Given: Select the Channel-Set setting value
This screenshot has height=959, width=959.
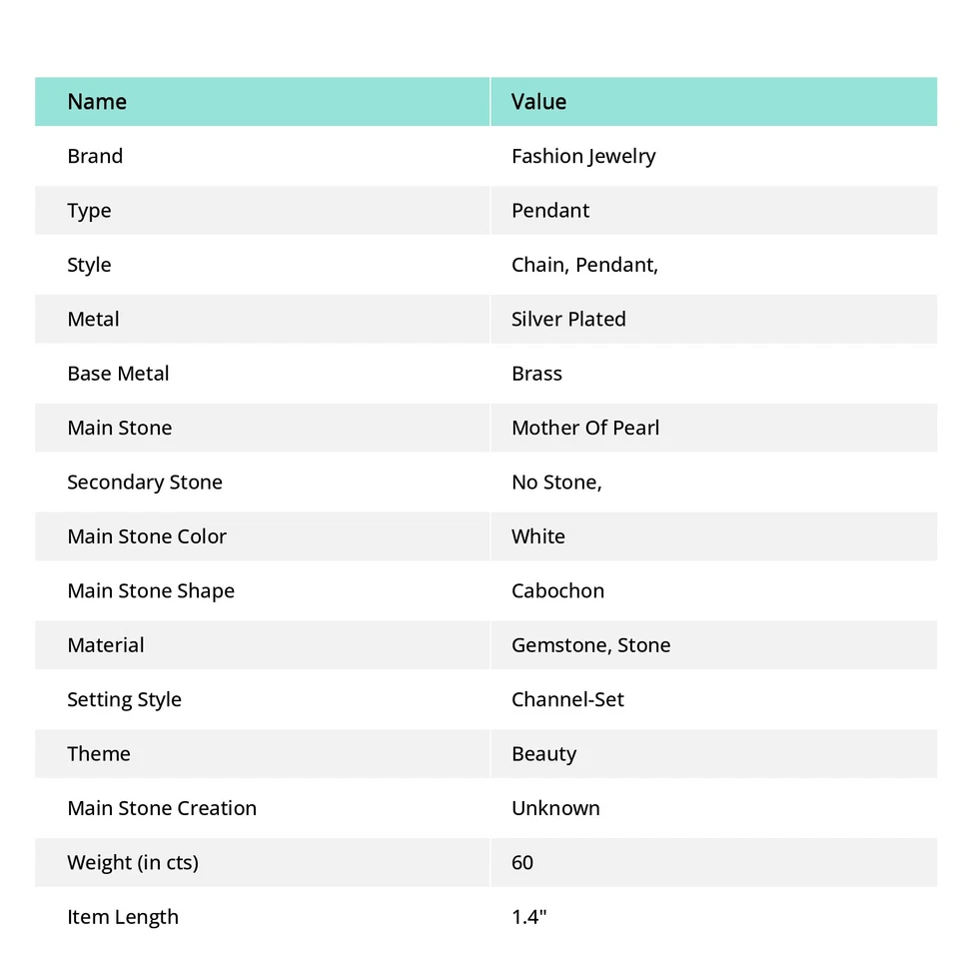Looking at the screenshot, I should pyautogui.click(x=567, y=699).
